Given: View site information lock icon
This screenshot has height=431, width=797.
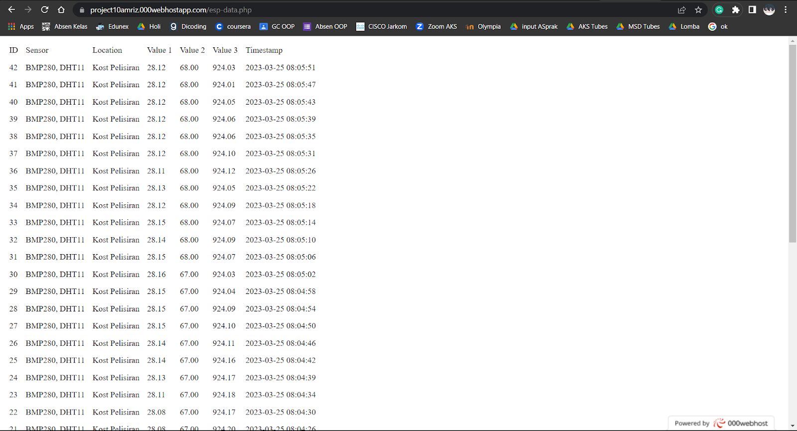Looking at the screenshot, I should coord(82,10).
